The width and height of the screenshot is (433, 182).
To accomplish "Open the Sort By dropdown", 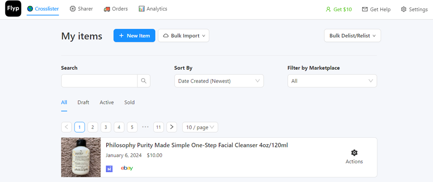I will point(219,81).
